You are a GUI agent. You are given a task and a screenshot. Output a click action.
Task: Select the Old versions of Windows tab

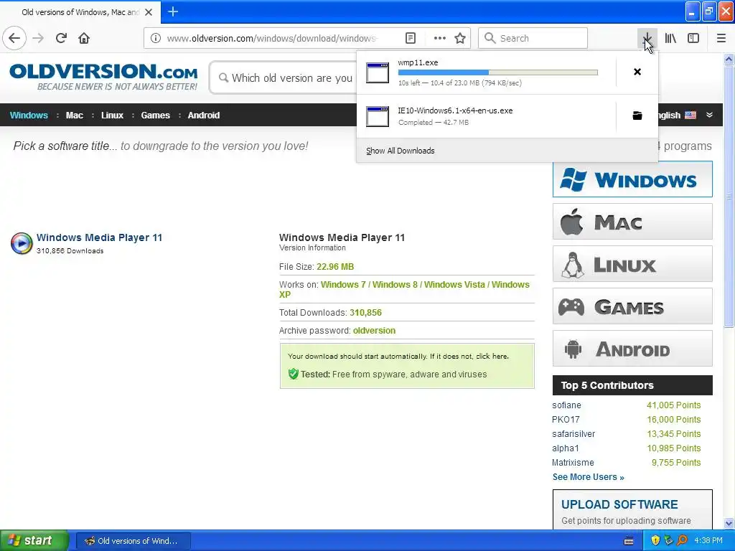tap(80, 12)
